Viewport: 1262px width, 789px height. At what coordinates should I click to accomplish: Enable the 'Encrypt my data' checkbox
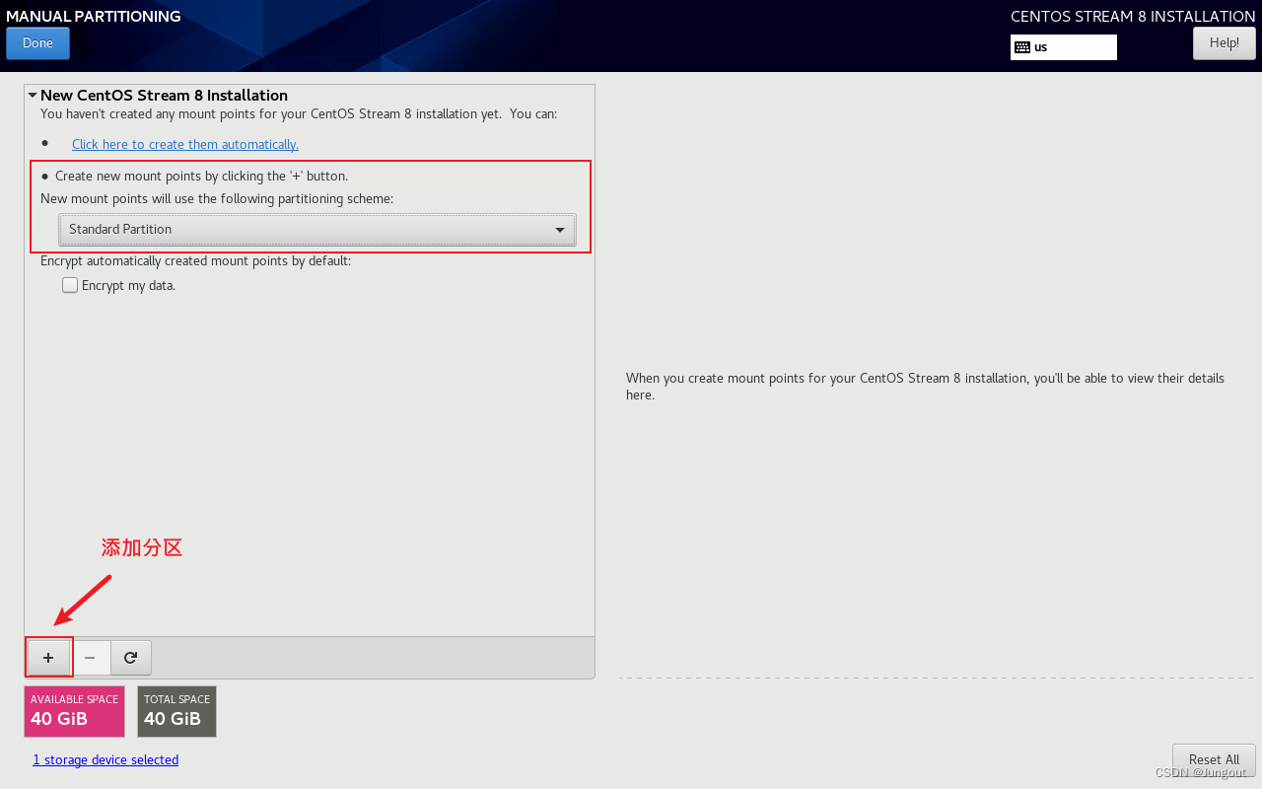click(70, 285)
